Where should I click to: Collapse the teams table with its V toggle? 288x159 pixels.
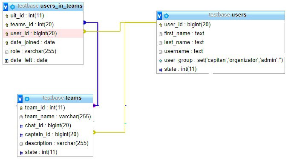[x=20, y=99]
